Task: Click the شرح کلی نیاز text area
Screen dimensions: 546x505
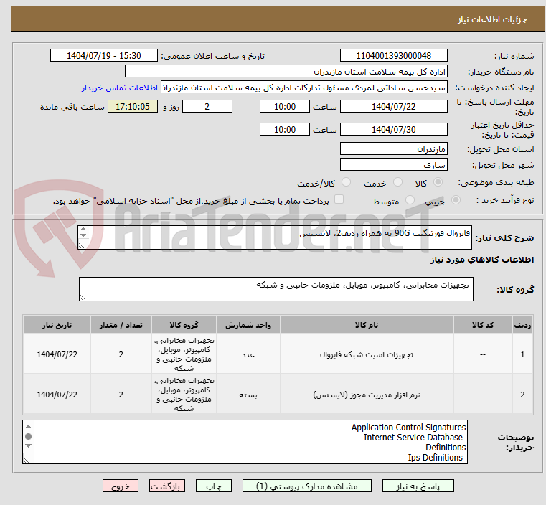Action: (275, 237)
